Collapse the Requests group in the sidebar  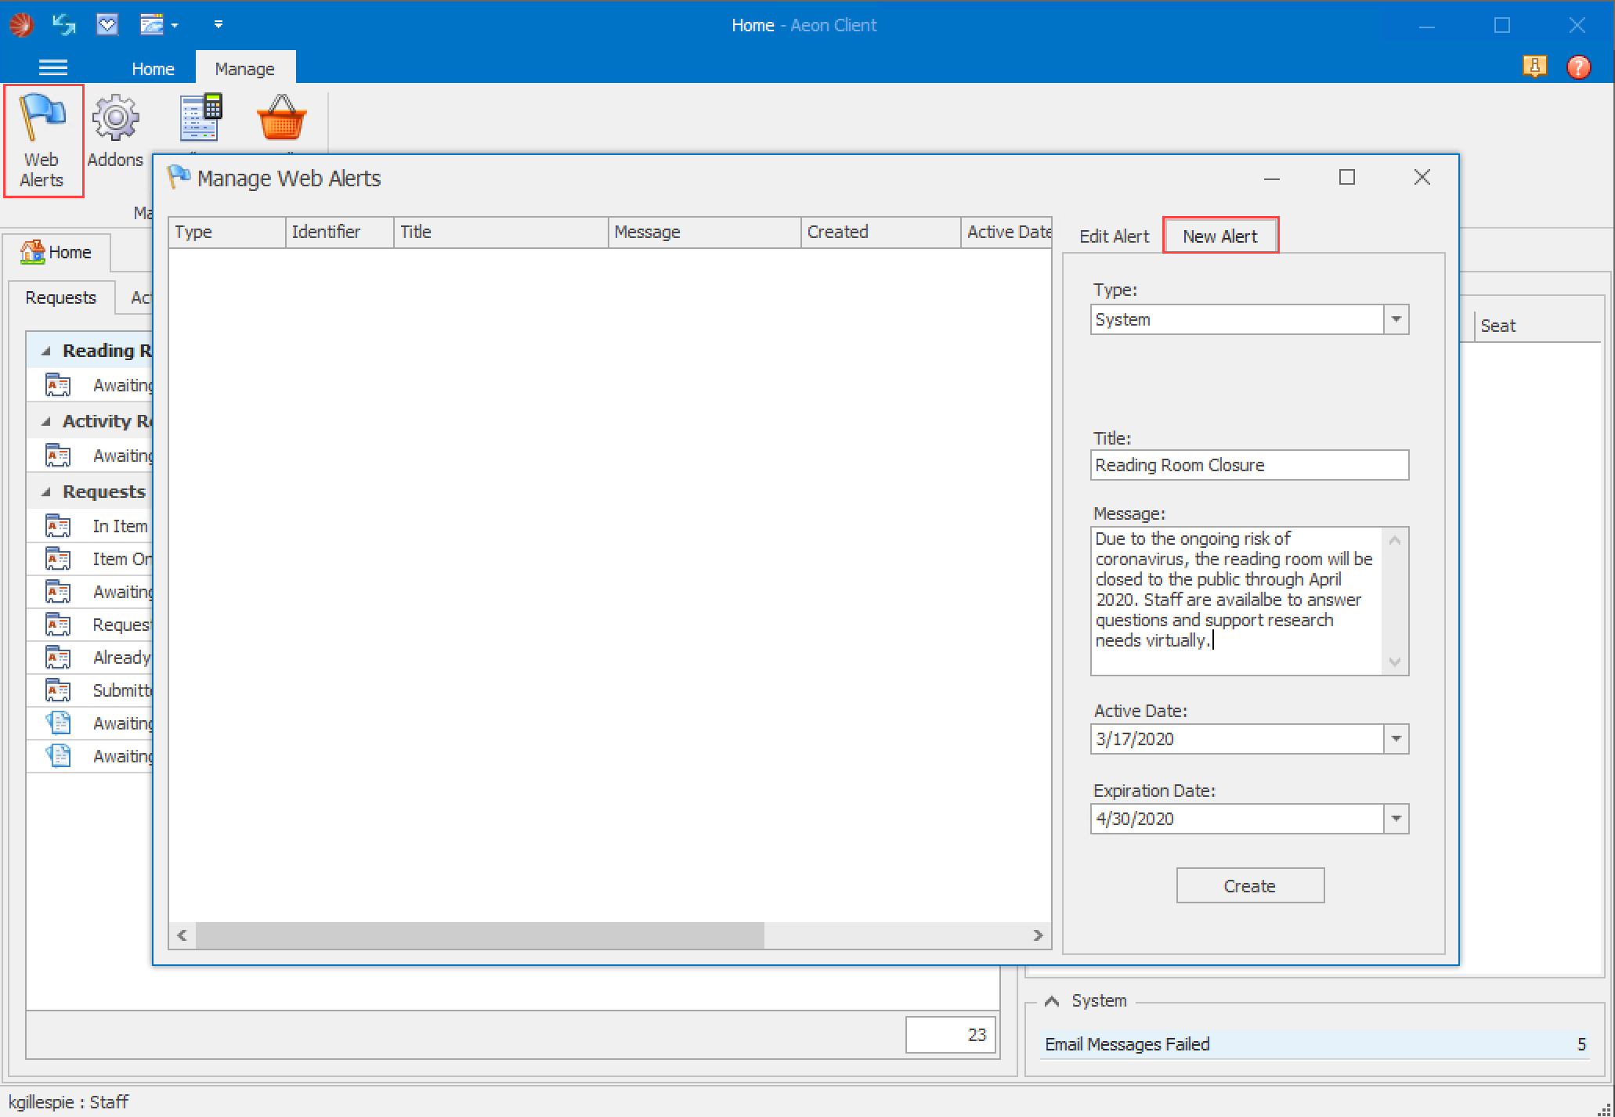[45, 491]
